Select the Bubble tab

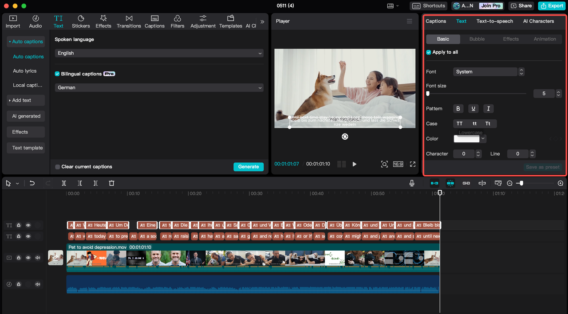(x=477, y=39)
